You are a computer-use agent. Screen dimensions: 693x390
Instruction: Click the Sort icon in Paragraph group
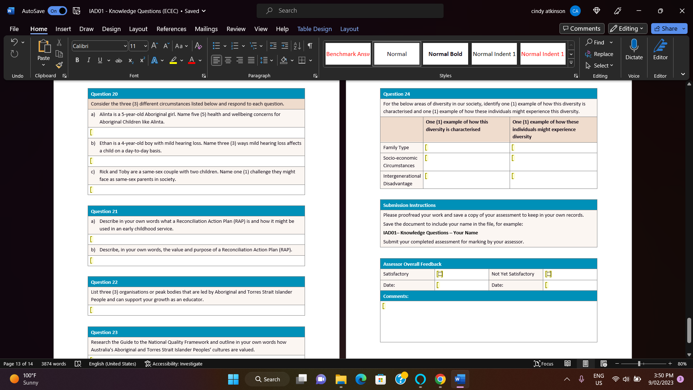click(x=297, y=46)
